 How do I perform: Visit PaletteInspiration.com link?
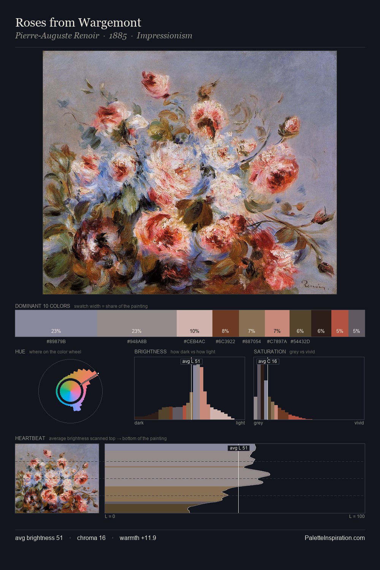pos(335,538)
